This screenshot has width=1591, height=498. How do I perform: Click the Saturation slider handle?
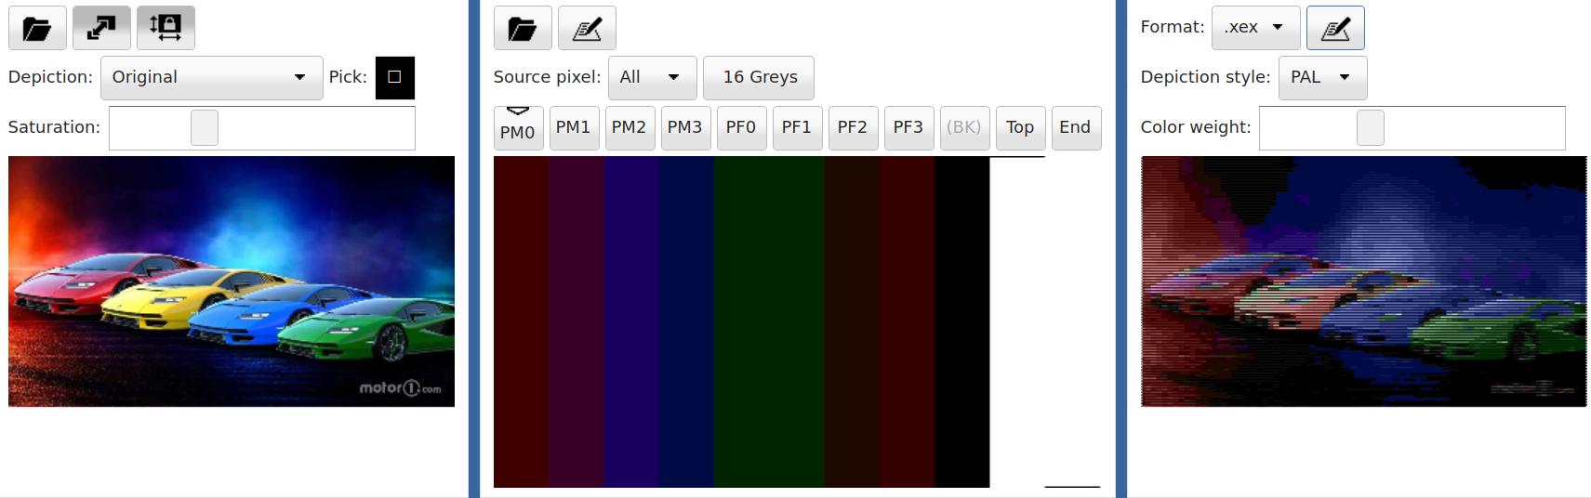click(x=205, y=127)
